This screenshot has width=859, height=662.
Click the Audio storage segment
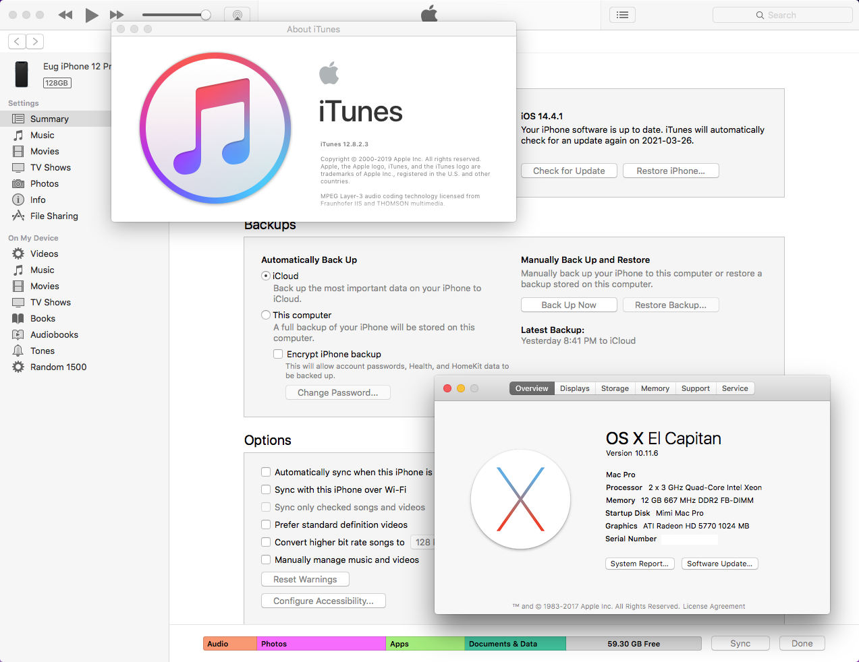tap(230, 644)
